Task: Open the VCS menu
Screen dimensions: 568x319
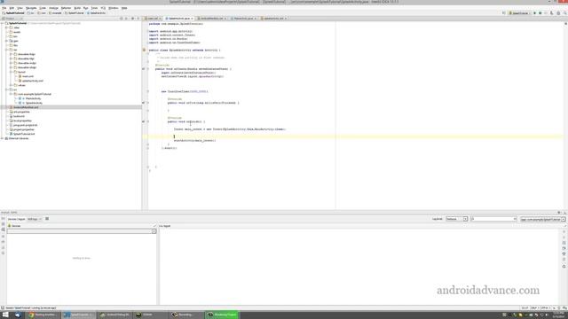Action: [103, 8]
